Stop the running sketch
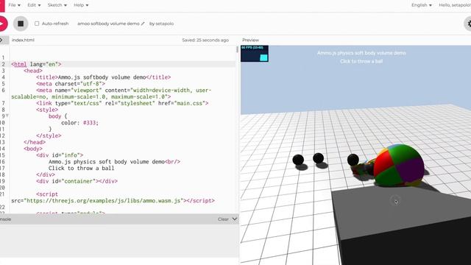Viewport: 471px width, 265px height. point(21,24)
